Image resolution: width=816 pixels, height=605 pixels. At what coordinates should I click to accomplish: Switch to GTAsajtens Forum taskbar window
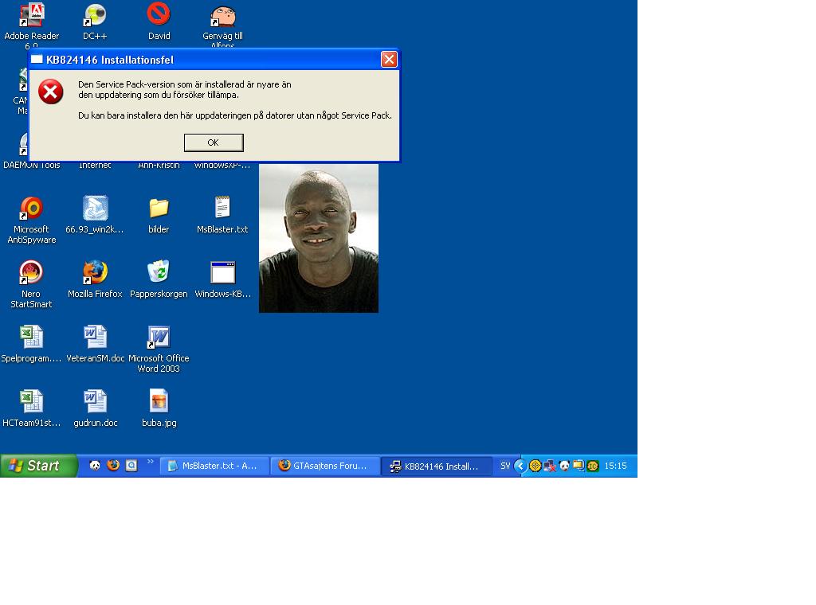(x=324, y=466)
